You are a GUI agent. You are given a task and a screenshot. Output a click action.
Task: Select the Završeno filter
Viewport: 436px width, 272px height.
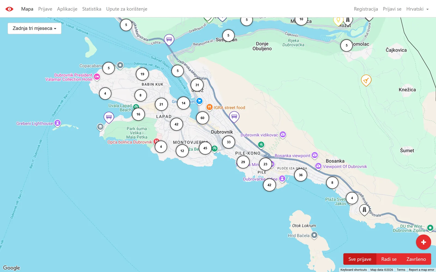(x=416, y=259)
